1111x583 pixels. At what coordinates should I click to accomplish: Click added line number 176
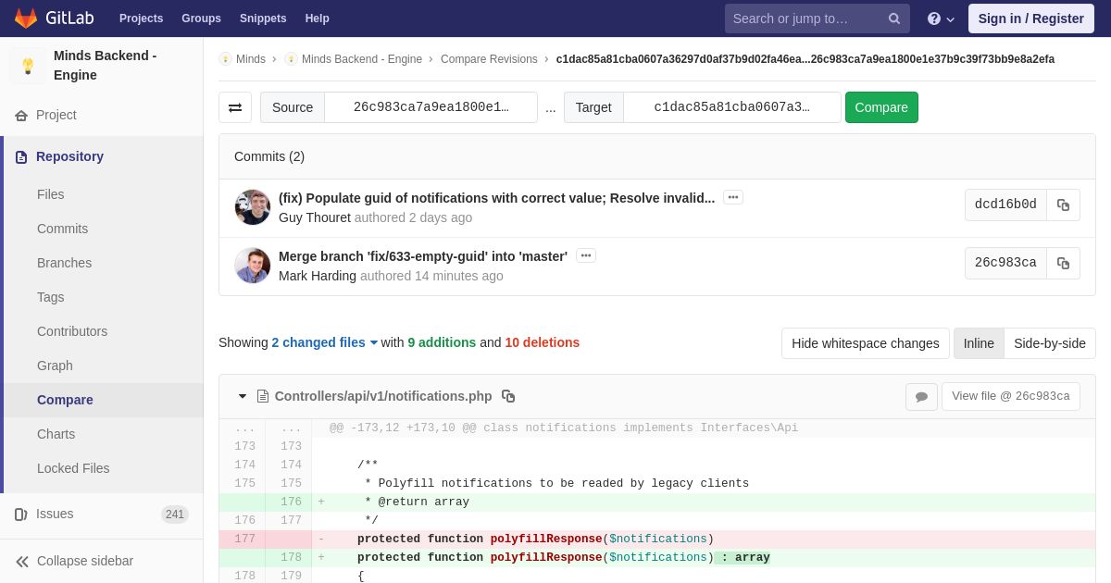coord(291,502)
